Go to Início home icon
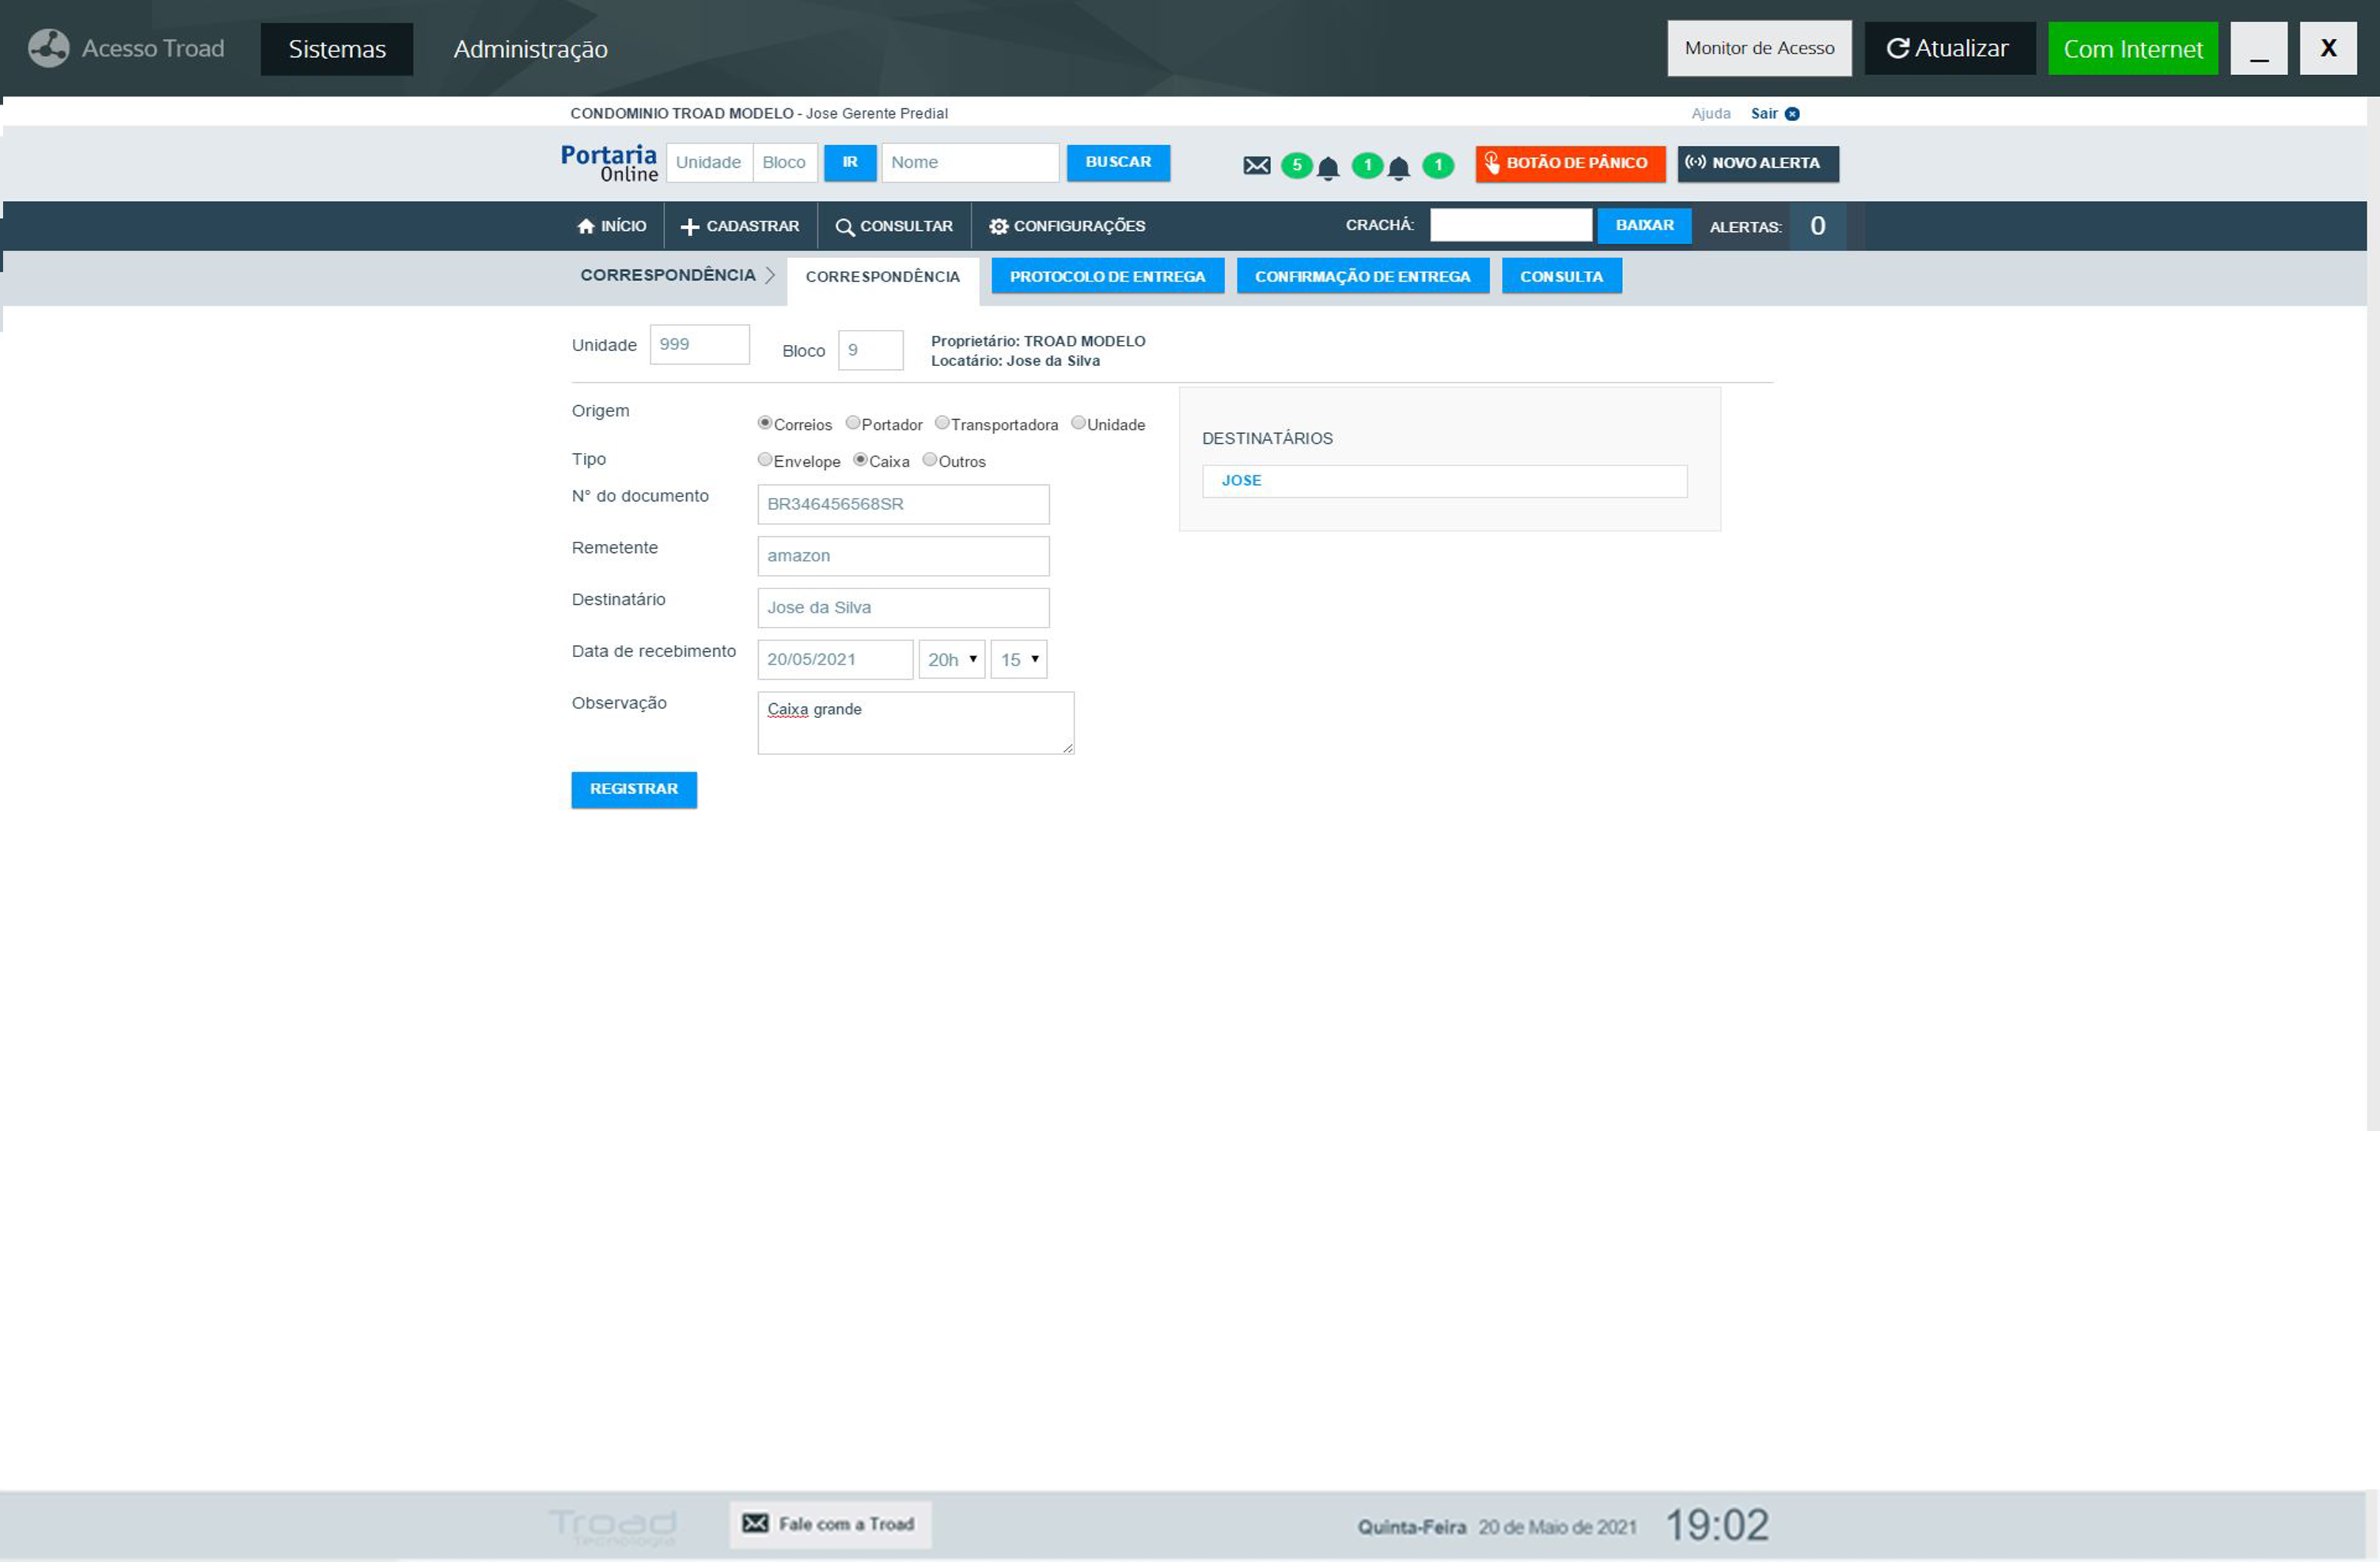Viewport: 2380px width, 1562px height. (x=586, y=226)
